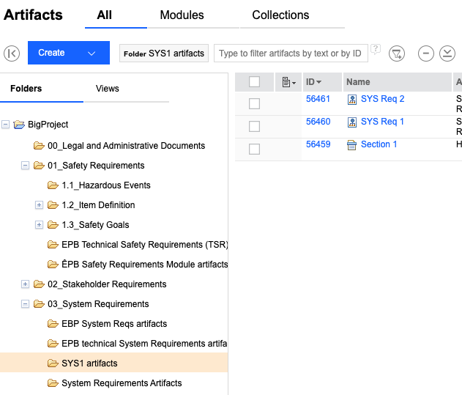Tick the checkbox for artifact 56461
The image size is (462, 395).
(x=254, y=103)
